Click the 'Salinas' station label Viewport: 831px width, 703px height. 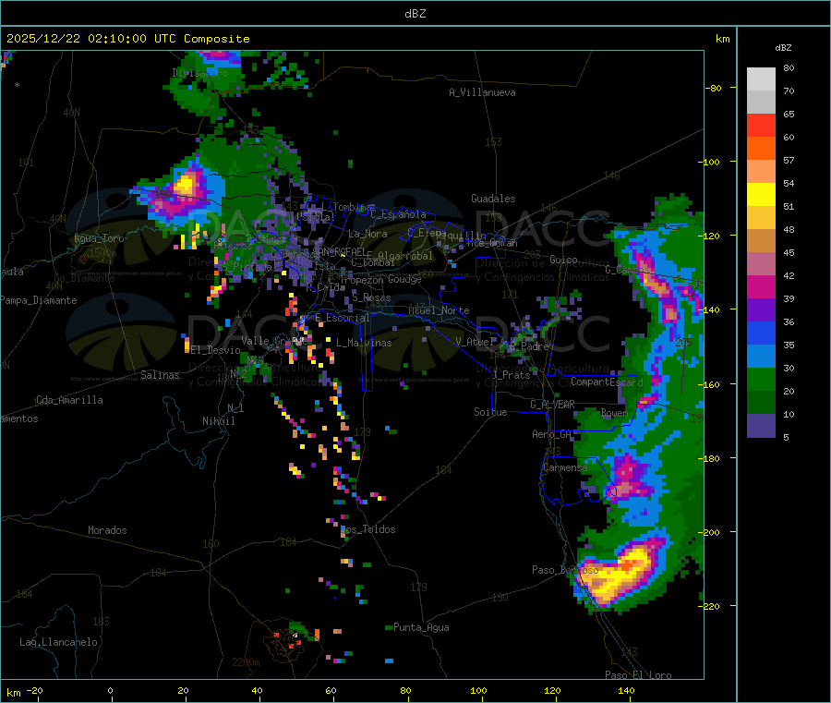click(160, 375)
